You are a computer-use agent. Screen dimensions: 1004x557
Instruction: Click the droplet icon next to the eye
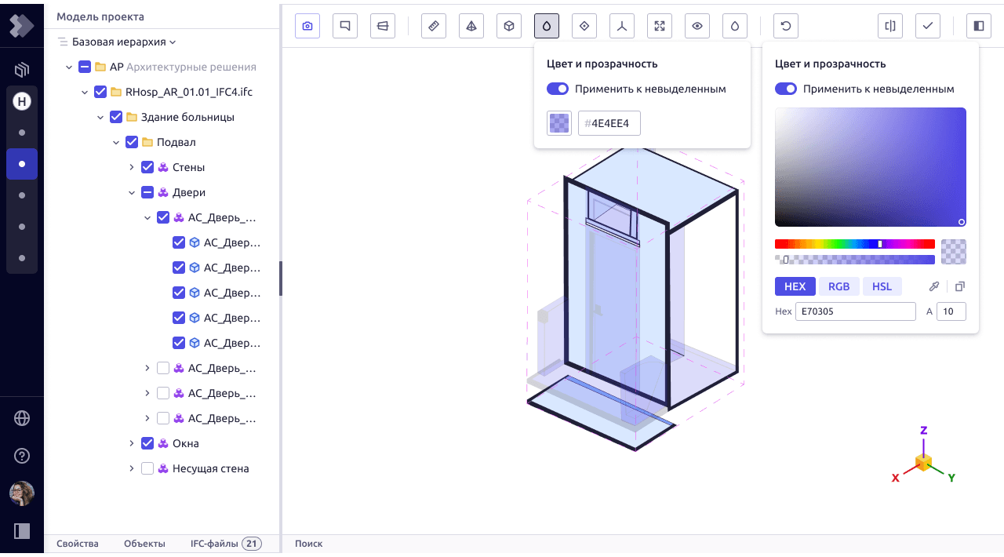tap(735, 26)
